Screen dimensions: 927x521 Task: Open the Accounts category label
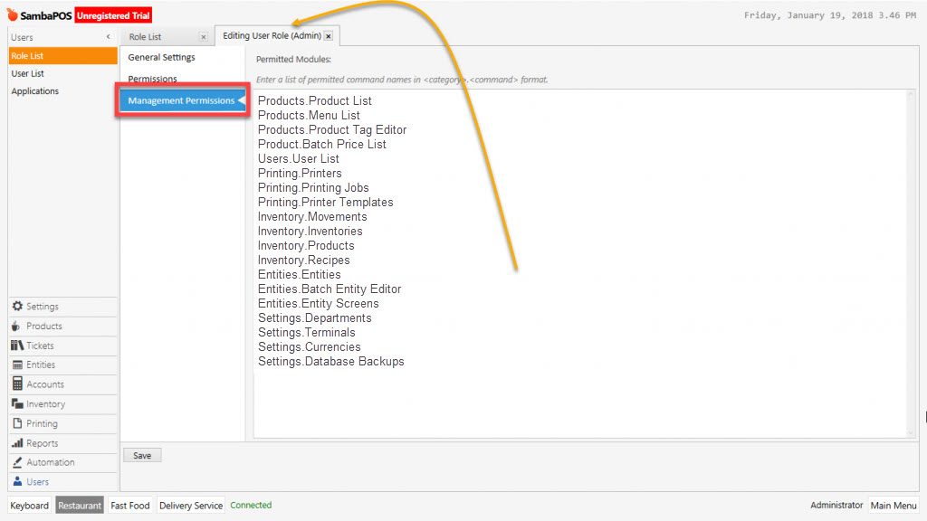[45, 384]
